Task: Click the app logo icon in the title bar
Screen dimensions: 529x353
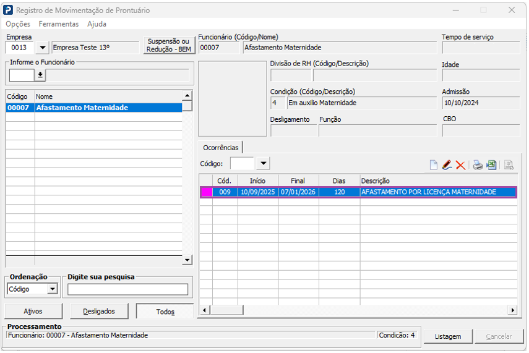Action: point(8,10)
